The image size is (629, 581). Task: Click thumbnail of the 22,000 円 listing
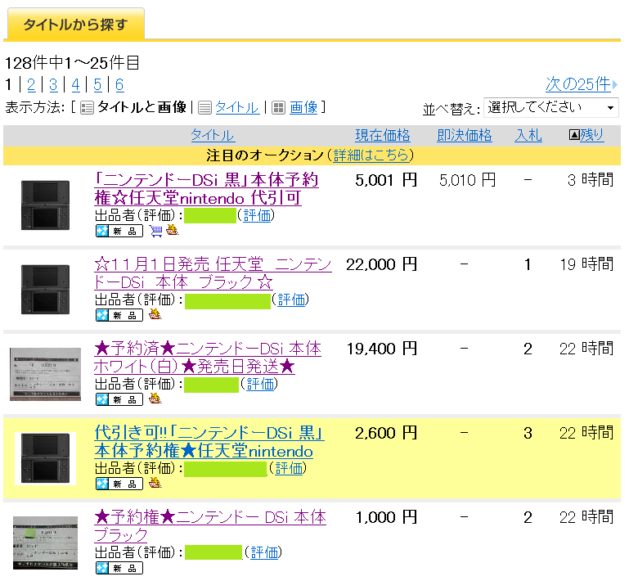click(x=45, y=290)
